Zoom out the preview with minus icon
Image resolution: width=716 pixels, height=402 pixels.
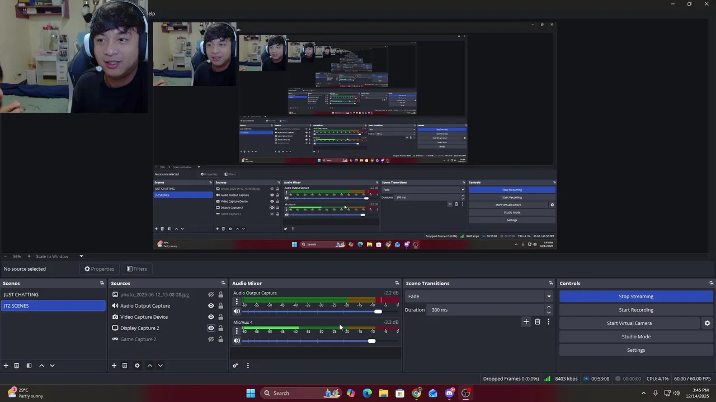[x=6, y=256]
